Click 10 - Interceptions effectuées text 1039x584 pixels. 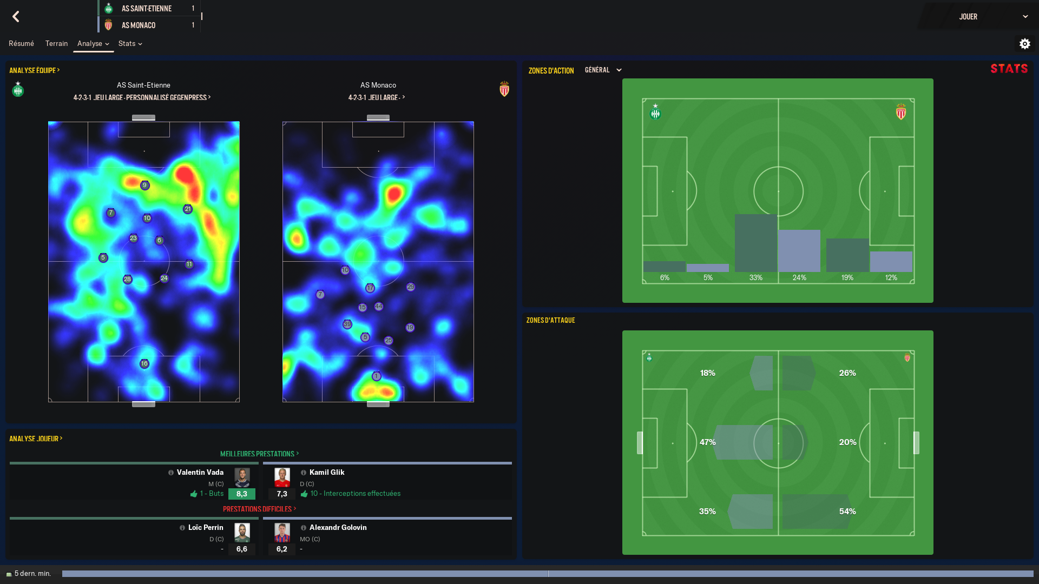[356, 494]
